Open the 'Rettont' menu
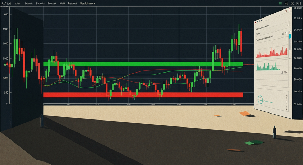Screen dimensions: 303x165 point(73,4)
